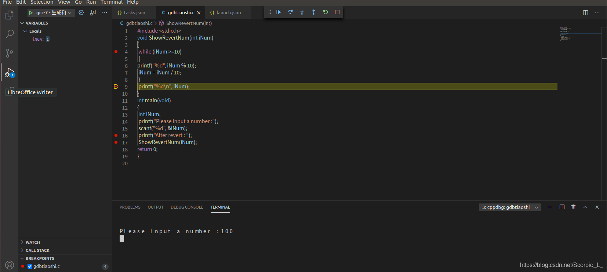This screenshot has height=272, width=607.
Task: Click the current-line breakpoint marker on line 9
Action: [116, 87]
